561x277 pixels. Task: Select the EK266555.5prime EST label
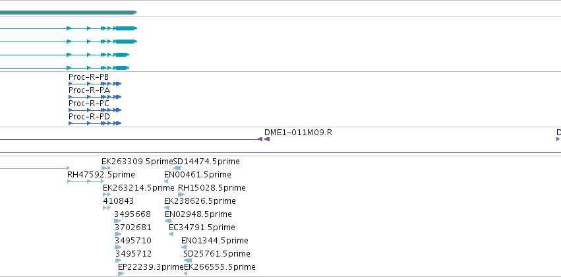(220, 267)
